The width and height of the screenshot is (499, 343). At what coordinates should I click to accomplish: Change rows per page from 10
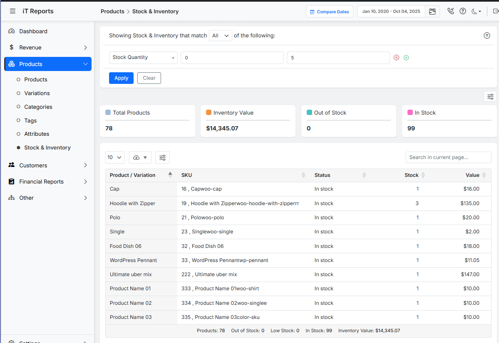click(115, 157)
